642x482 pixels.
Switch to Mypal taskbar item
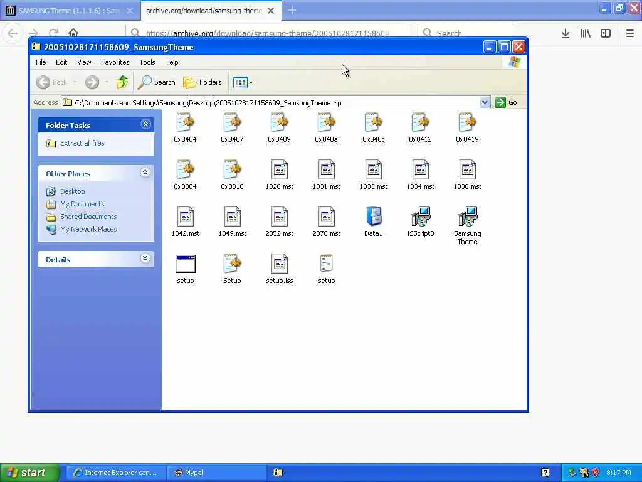[217, 473]
